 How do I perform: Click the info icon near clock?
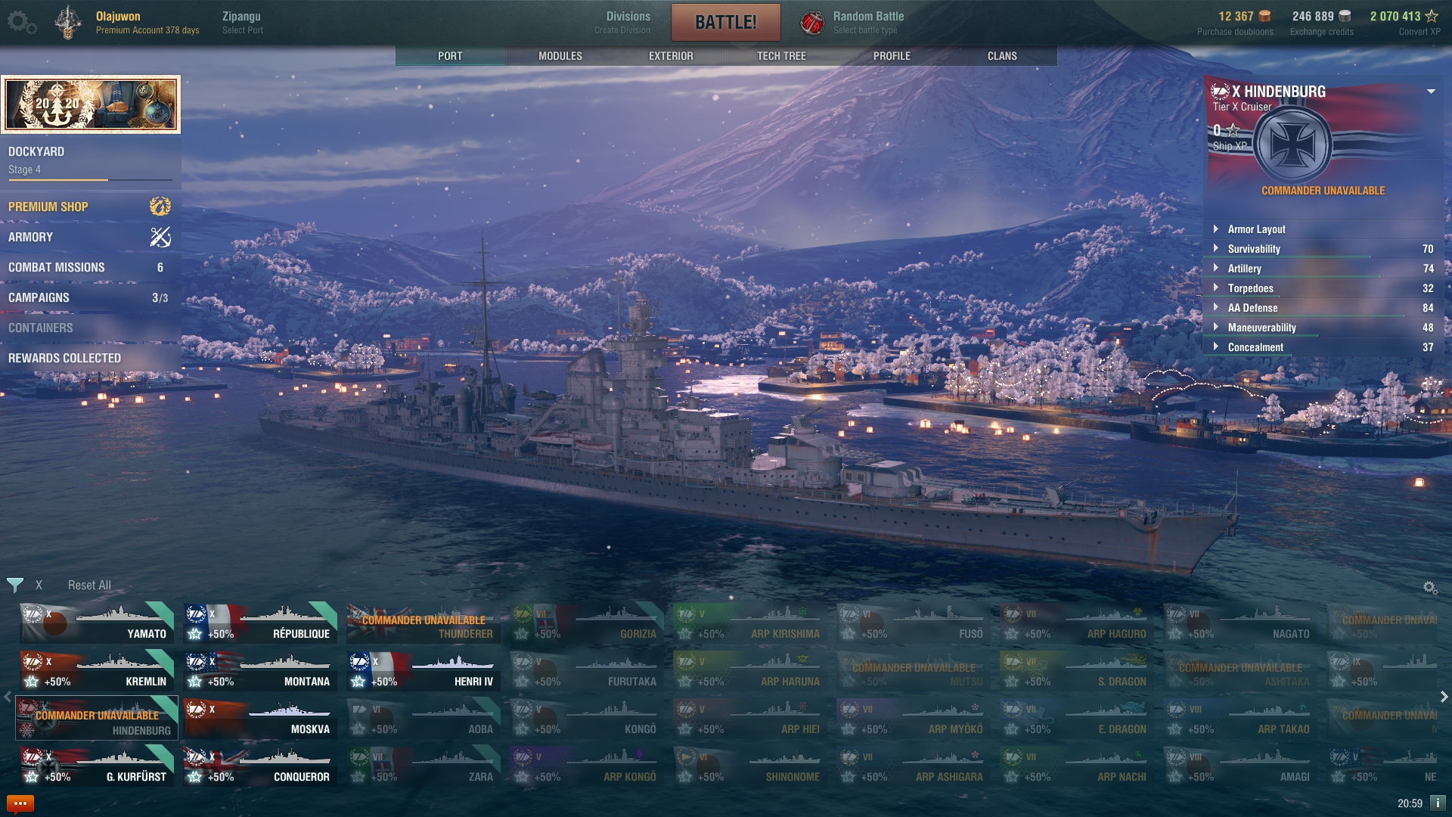[x=1438, y=803]
